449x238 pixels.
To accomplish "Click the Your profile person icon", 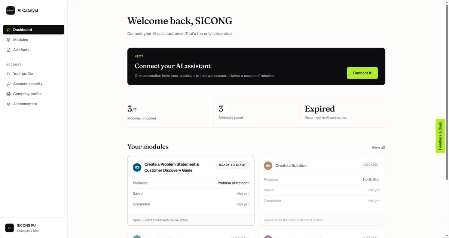I will 9,74.
